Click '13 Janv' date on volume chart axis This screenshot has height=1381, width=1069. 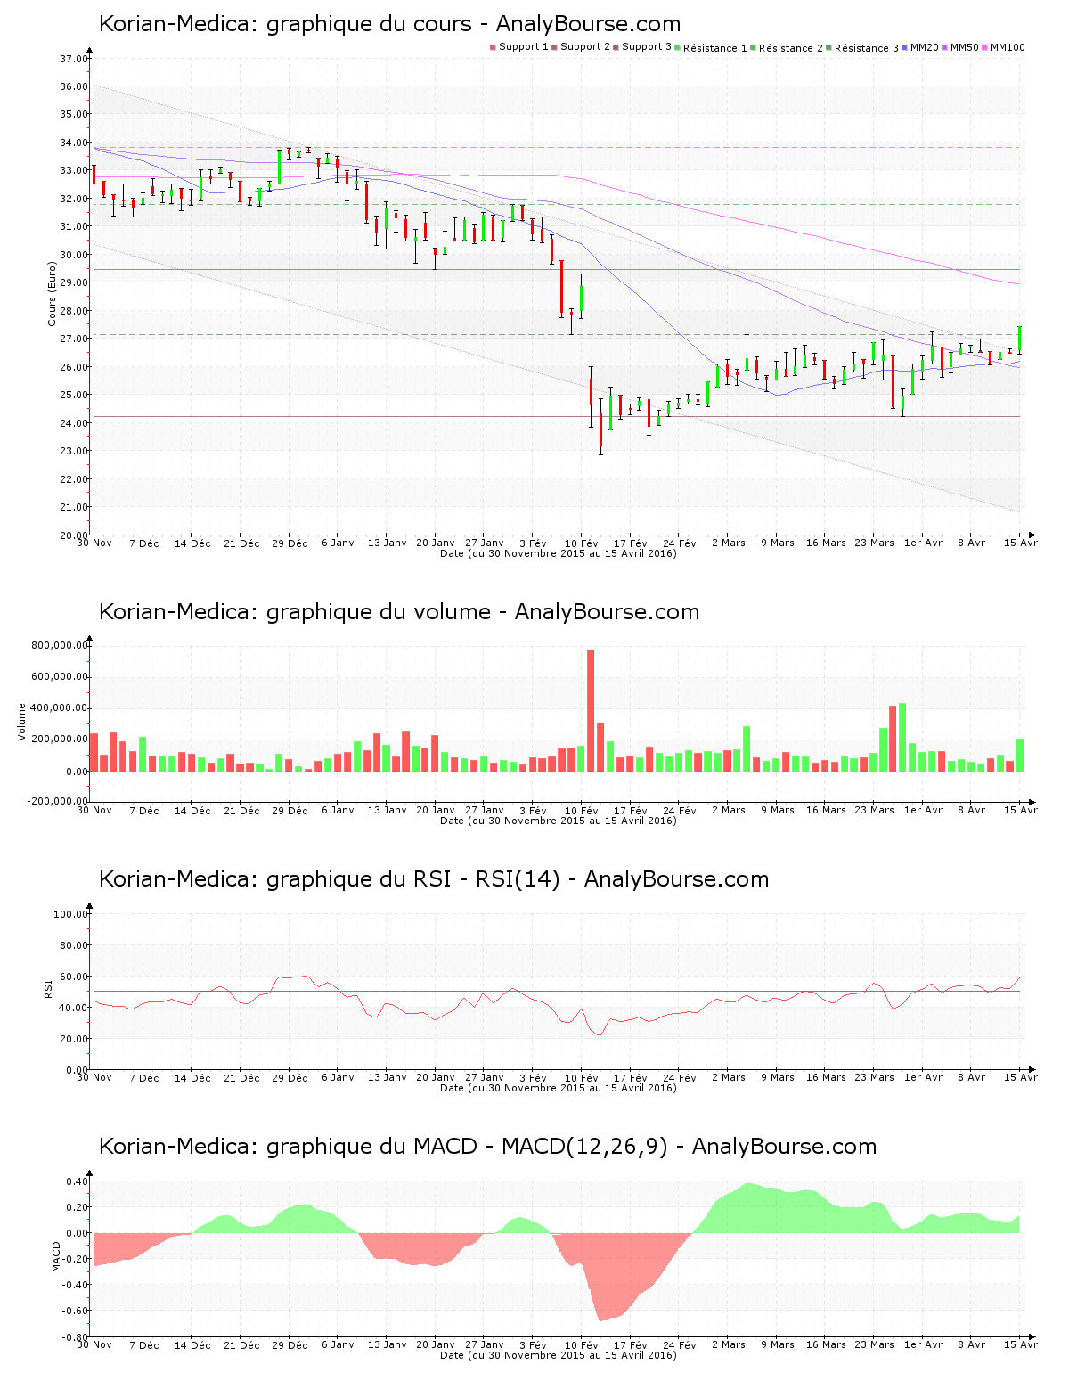click(388, 811)
